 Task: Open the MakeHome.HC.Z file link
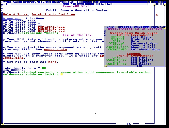pyautogui.click(x=51, y=29)
